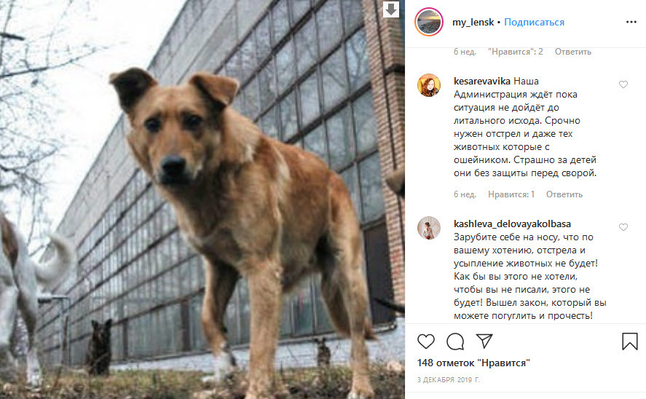Open the three-dots more options menu

pyautogui.click(x=631, y=23)
